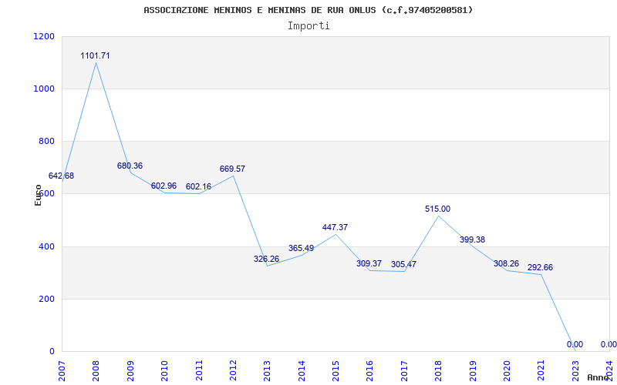Screen dimensions: 617x385
Task: Click the 308.26 value label
Action: [x=507, y=263]
